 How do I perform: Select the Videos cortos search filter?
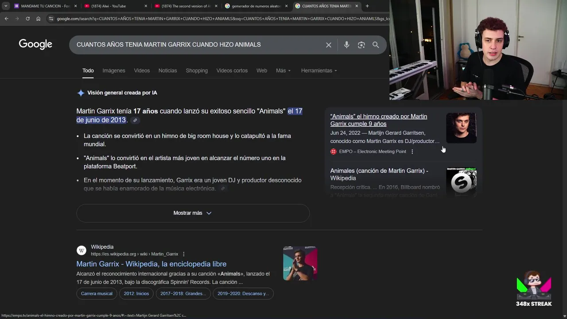[232, 70]
